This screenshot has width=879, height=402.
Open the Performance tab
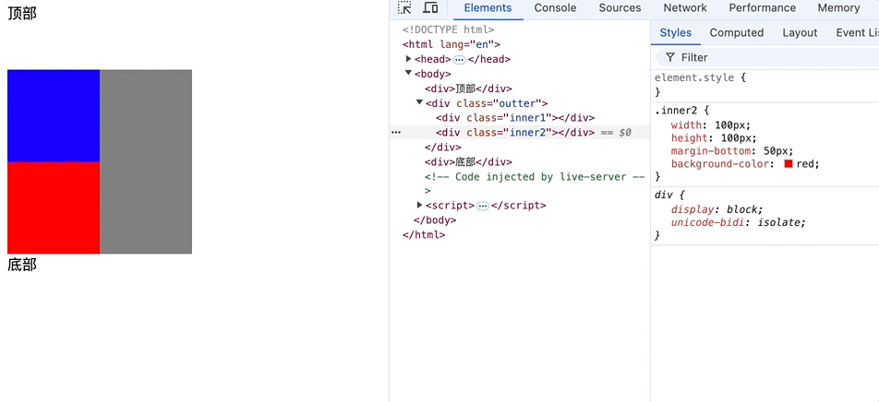[x=763, y=8]
